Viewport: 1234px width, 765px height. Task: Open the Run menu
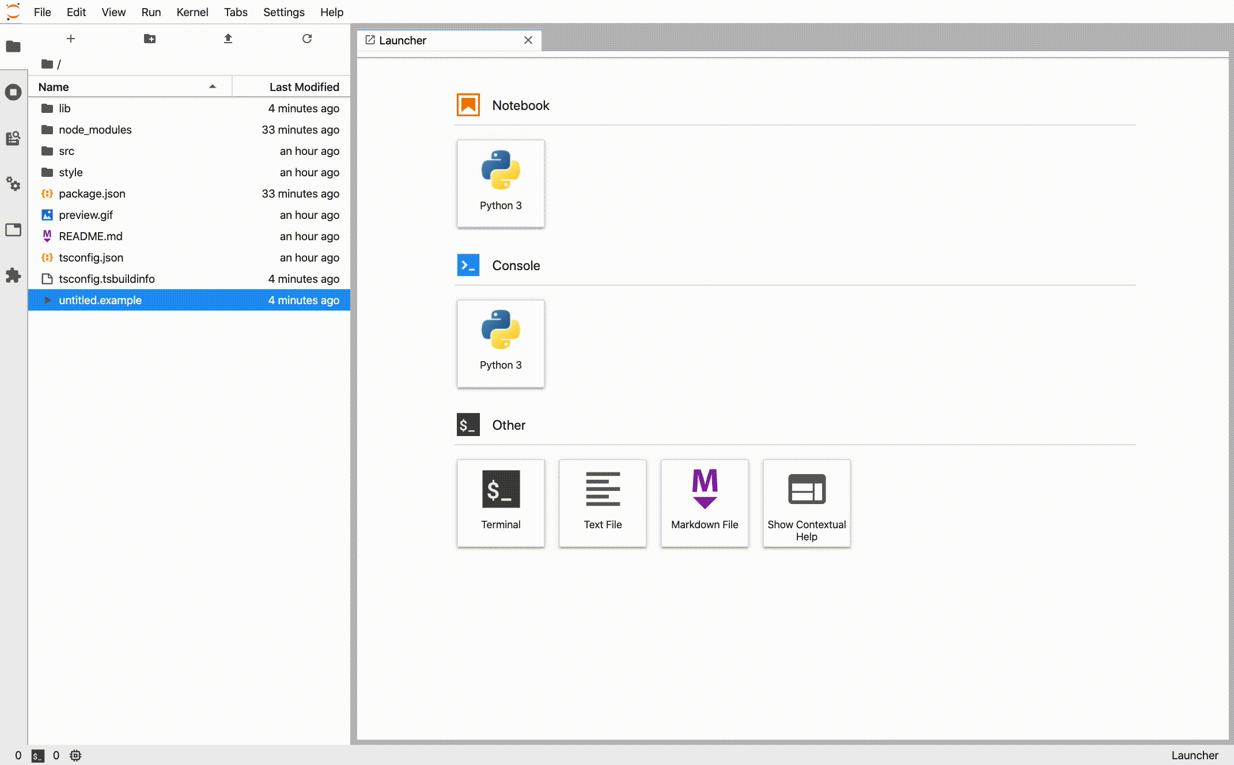[x=150, y=12]
